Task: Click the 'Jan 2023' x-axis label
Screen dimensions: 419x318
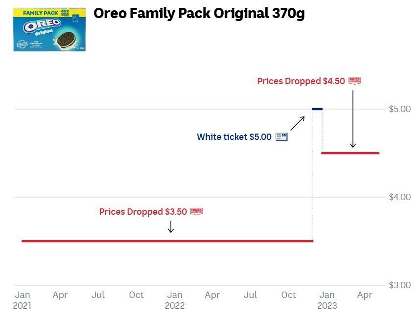Action: click(327, 300)
